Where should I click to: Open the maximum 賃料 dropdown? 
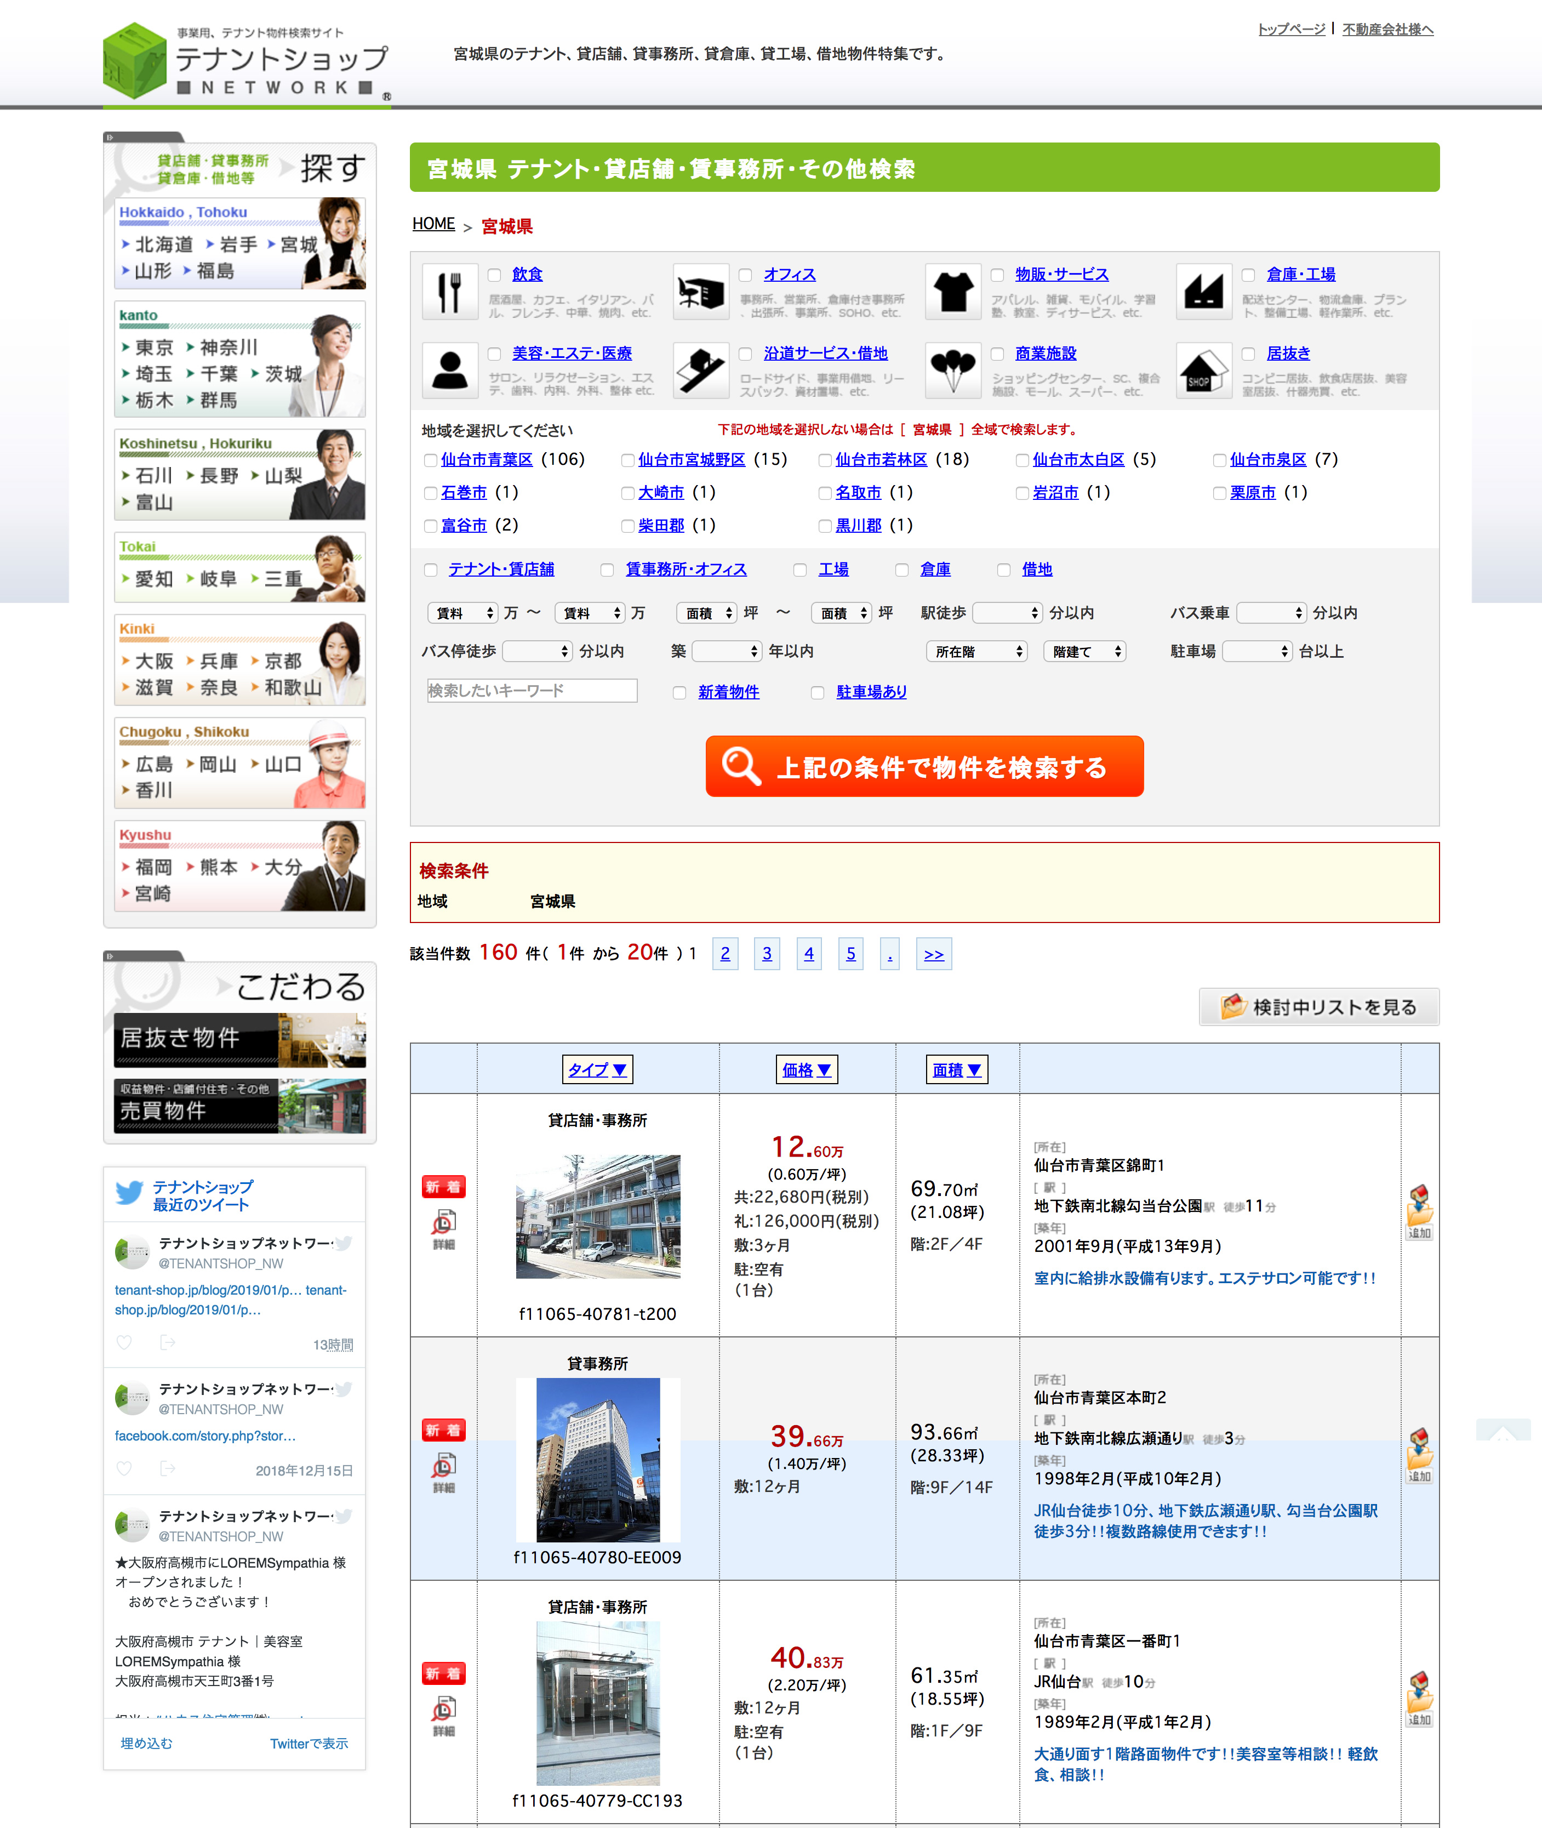pos(590,613)
